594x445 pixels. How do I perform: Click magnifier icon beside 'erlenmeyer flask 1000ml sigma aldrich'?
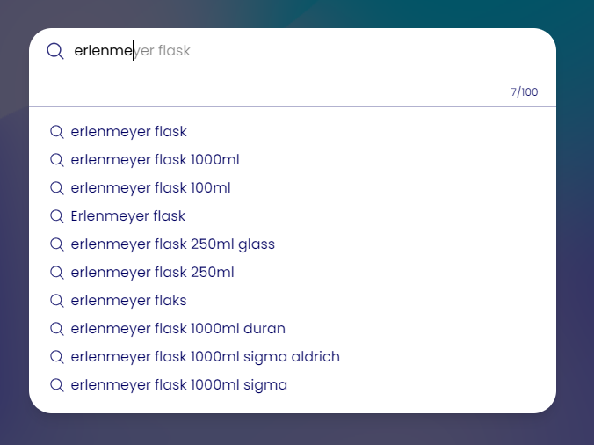pyautogui.click(x=57, y=357)
